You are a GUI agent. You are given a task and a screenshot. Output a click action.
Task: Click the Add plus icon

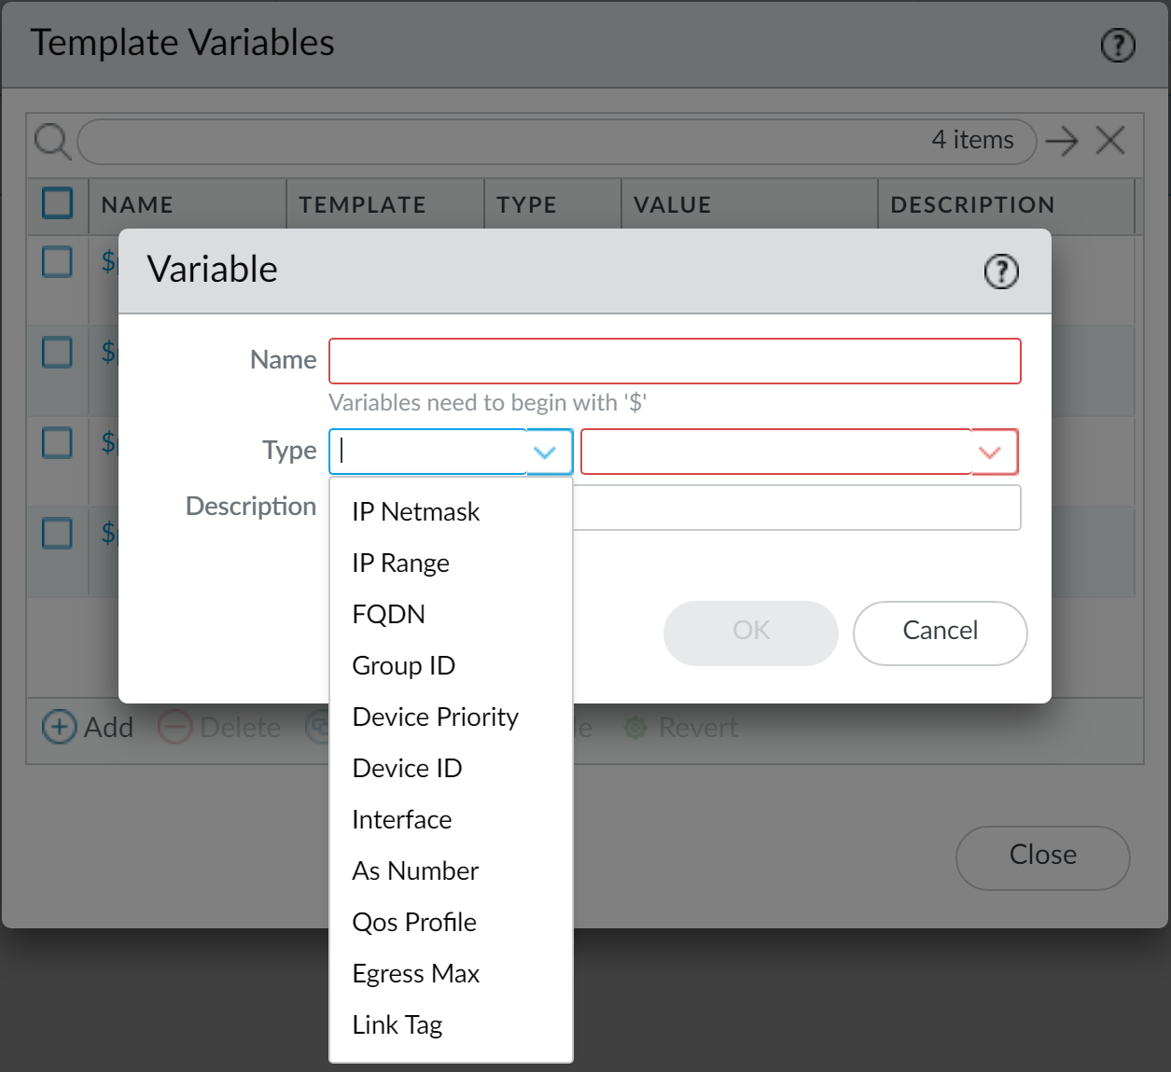click(60, 727)
